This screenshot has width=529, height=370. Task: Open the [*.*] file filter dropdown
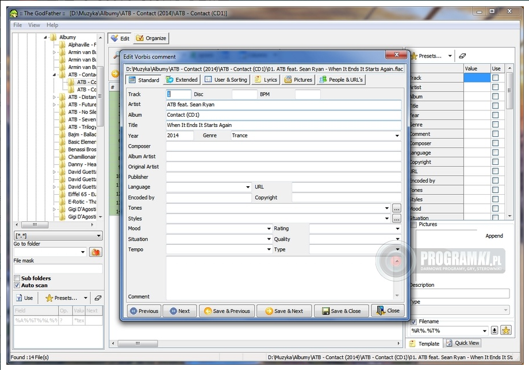point(98,236)
